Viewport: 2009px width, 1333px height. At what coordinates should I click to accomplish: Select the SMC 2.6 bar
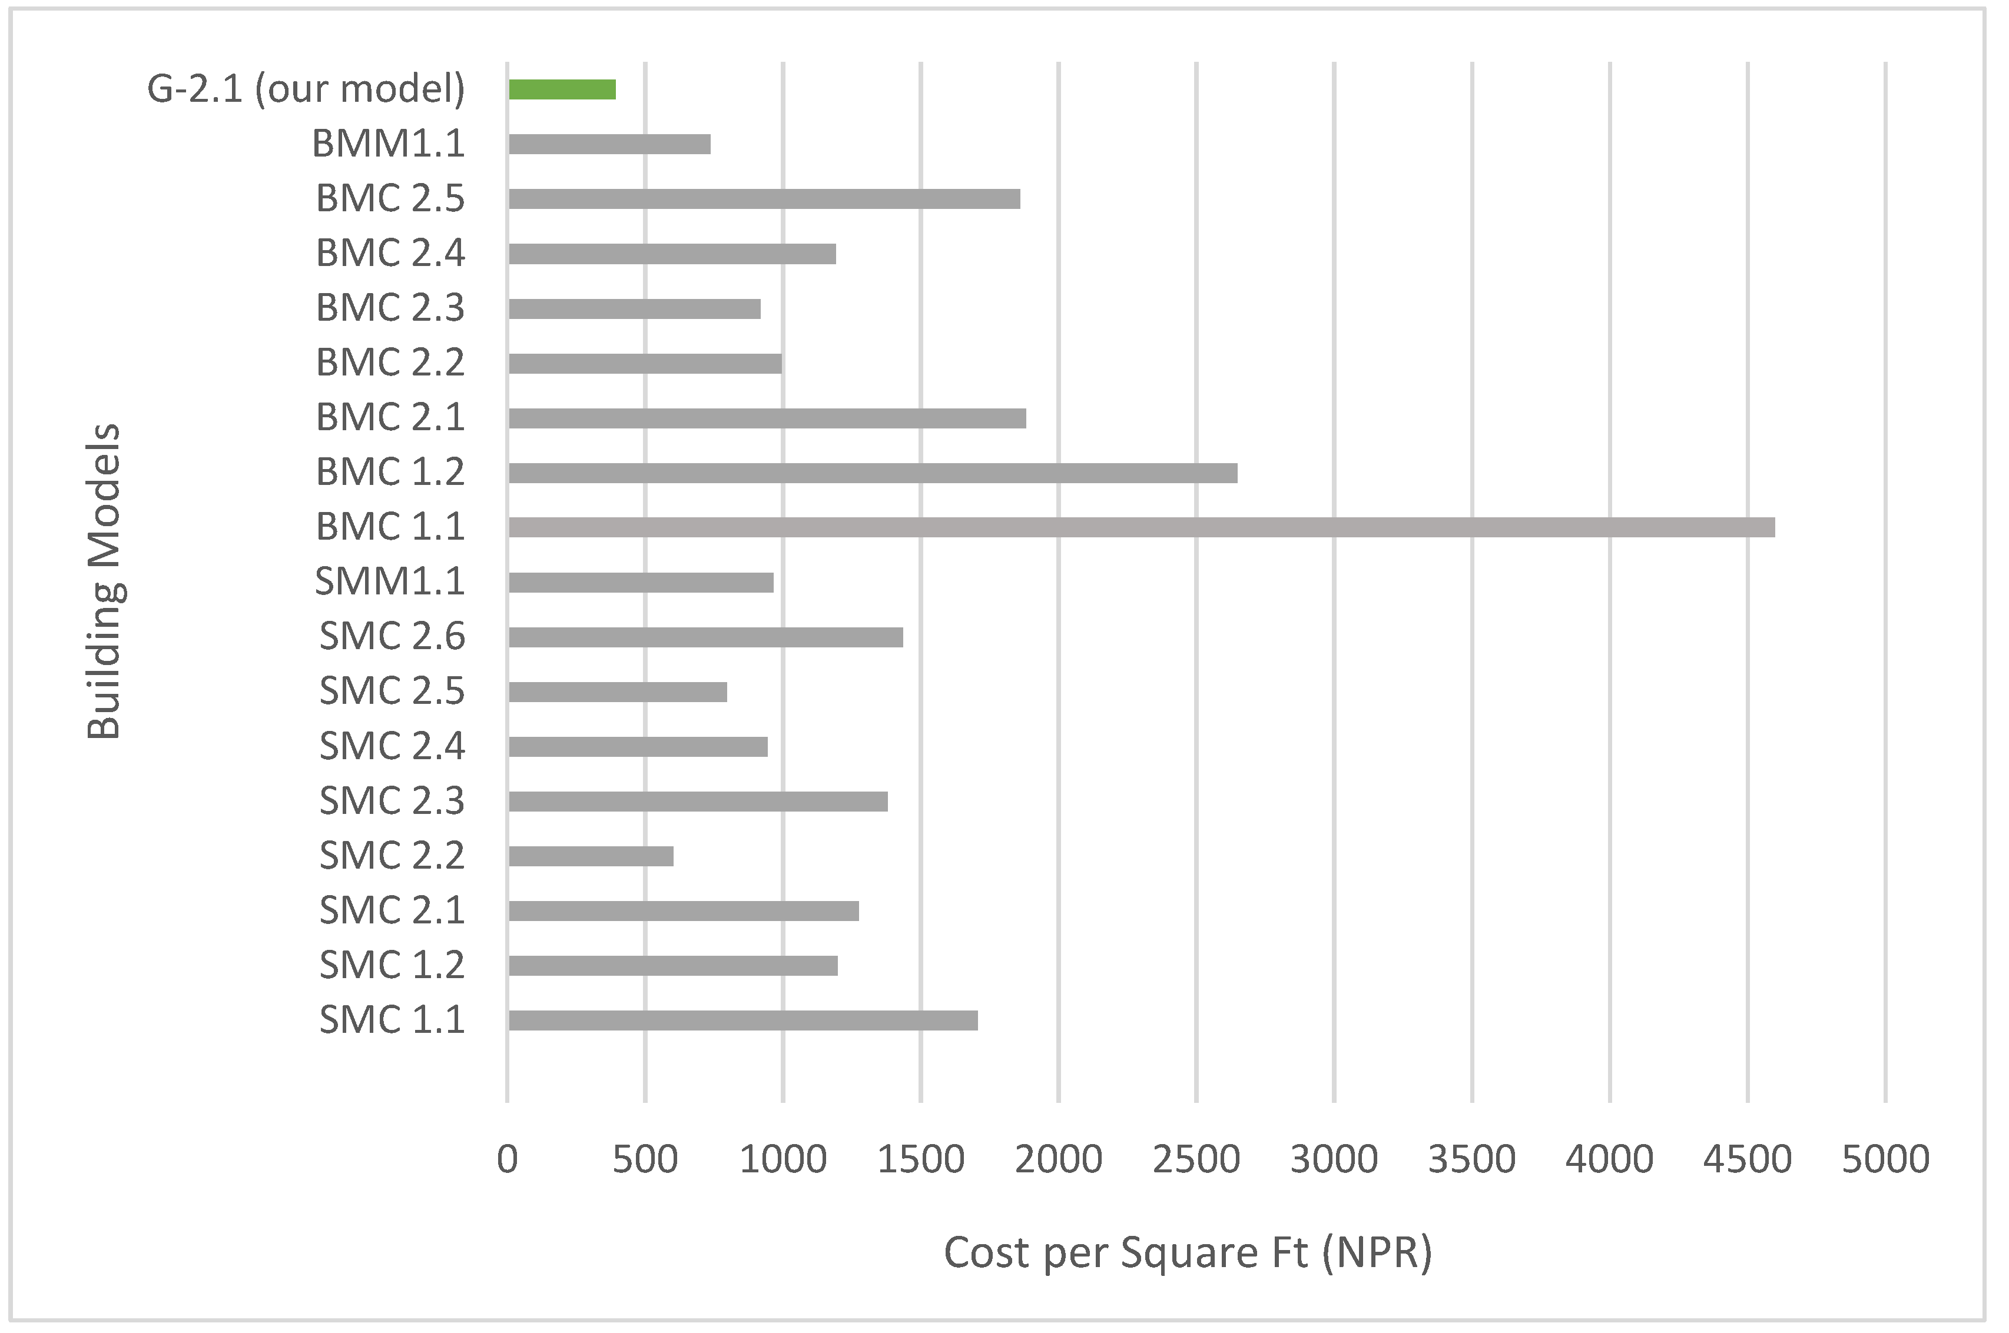point(705,637)
